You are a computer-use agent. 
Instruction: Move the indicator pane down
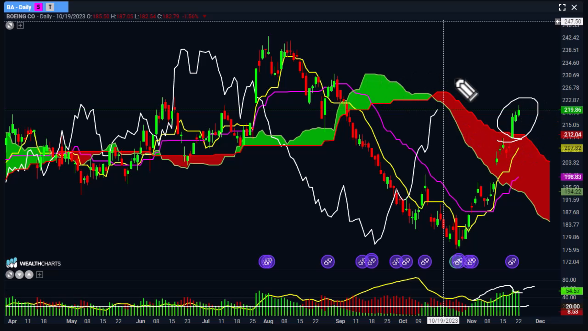(19, 275)
